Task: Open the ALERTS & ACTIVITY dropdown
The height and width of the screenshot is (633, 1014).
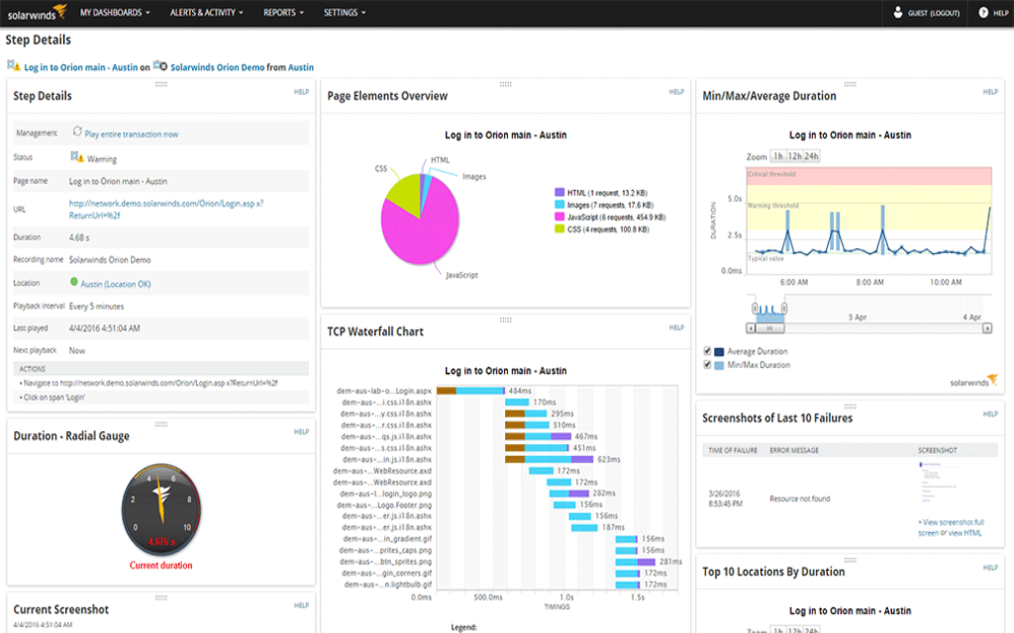Action: [205, 12]
